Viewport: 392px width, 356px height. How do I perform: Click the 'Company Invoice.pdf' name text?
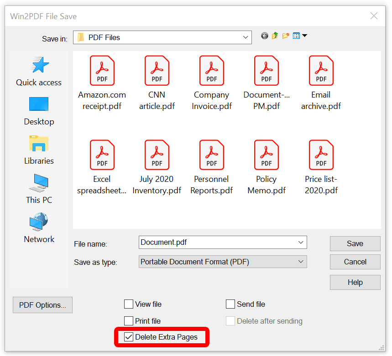click(x=211, y=100)
